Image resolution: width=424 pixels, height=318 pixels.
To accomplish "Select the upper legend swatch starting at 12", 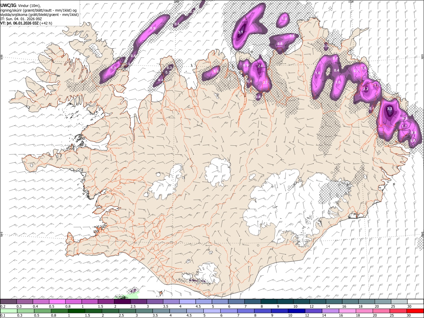I will (317, 301).
